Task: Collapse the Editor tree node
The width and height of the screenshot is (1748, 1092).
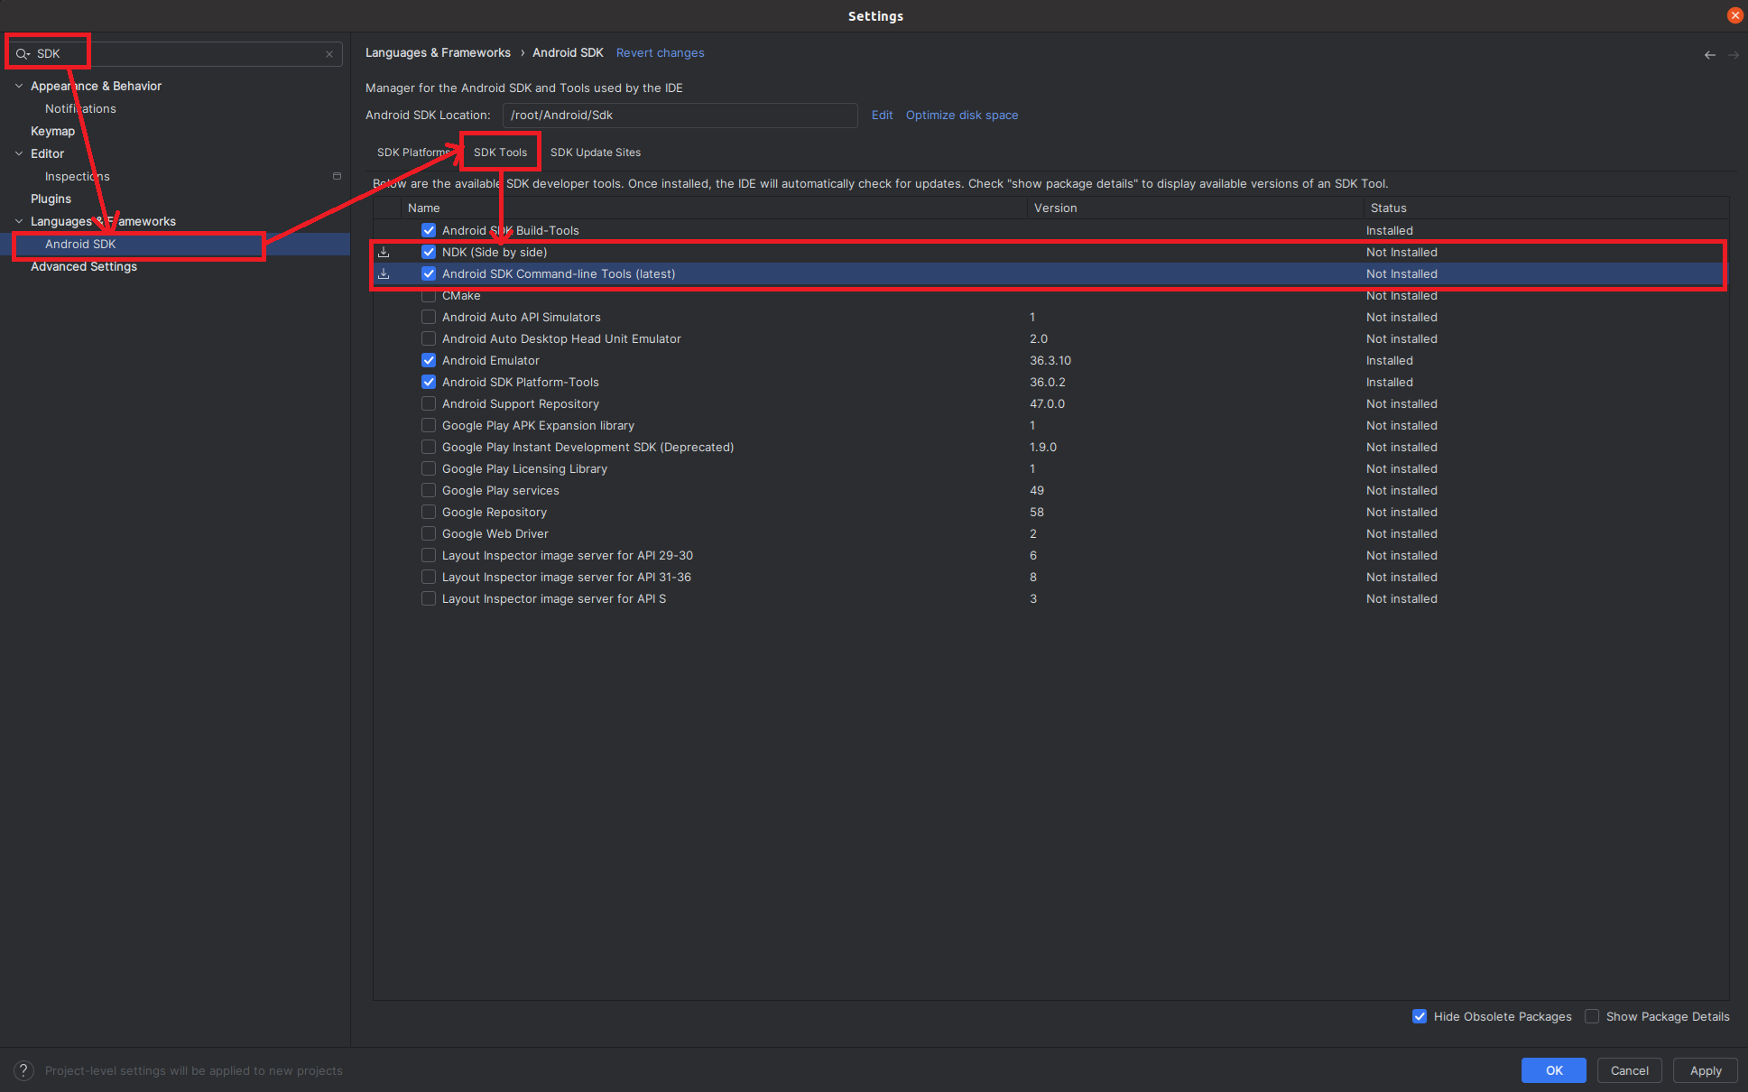Action: coord(19,153)
